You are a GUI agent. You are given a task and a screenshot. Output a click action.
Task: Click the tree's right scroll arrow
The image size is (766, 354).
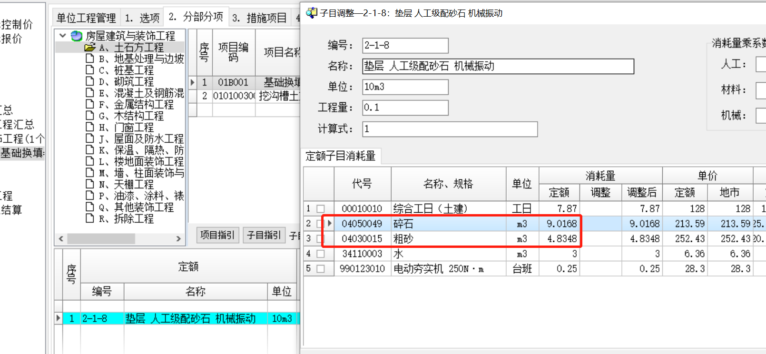pos(178,238)
